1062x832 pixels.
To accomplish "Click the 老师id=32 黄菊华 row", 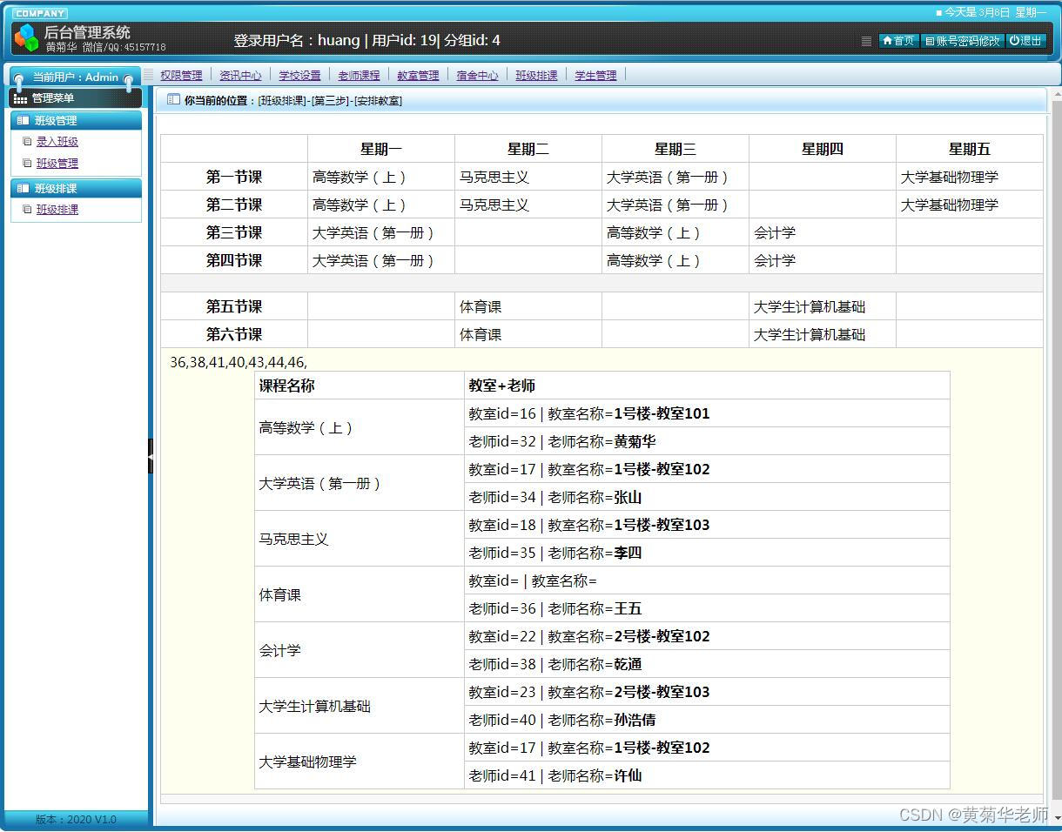I will 707,441.
